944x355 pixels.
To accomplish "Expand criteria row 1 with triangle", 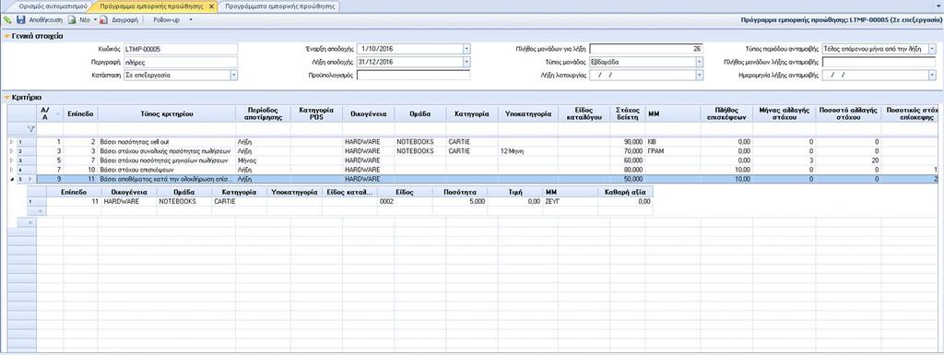I will 10,142.
